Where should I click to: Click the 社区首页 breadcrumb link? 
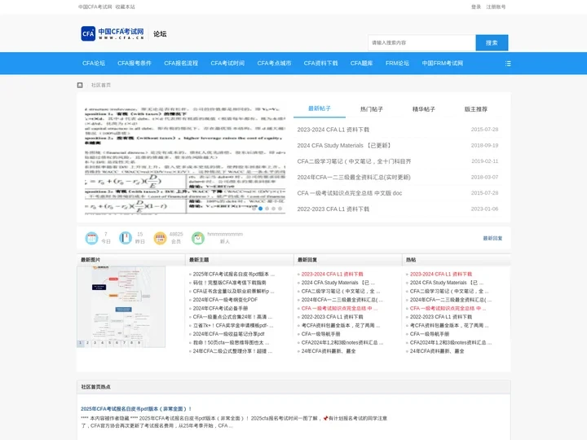pyautogui.click(x=101, y=85)
